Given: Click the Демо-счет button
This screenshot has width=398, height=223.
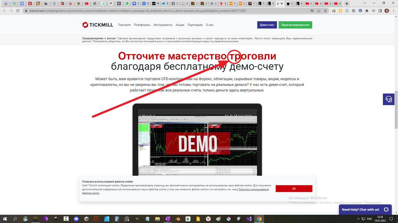Looking at the screenshot, I should click(267, 25).
